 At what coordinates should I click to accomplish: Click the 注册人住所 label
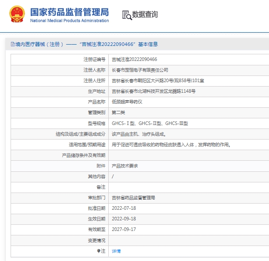point(94,80)
